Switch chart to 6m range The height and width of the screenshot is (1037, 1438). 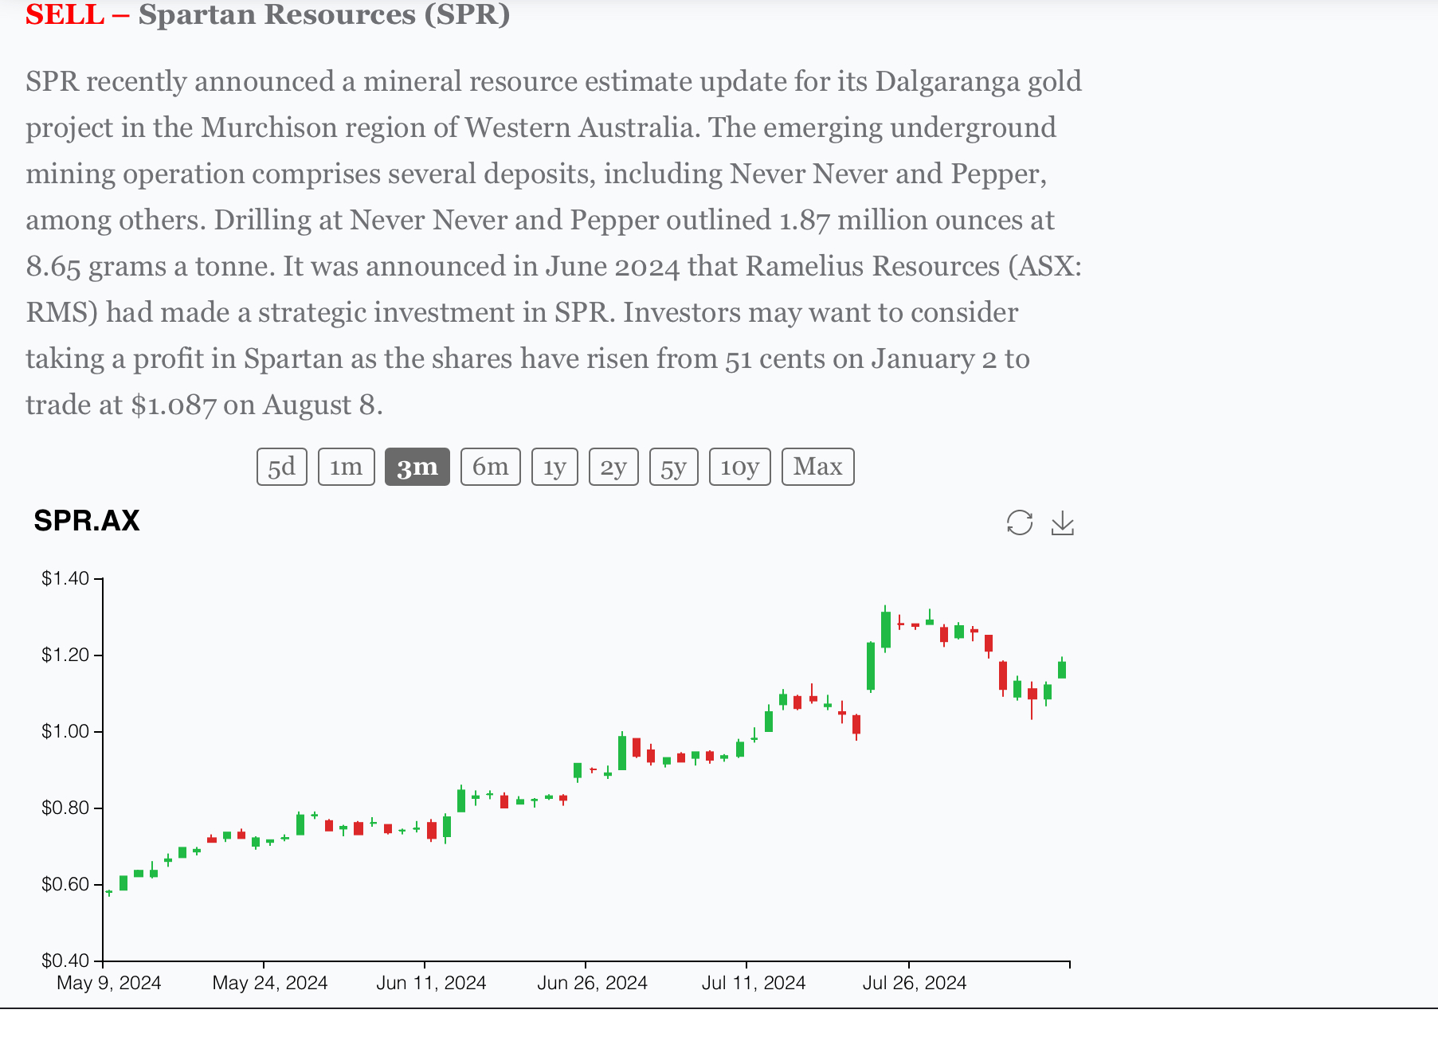click(491, 467)
